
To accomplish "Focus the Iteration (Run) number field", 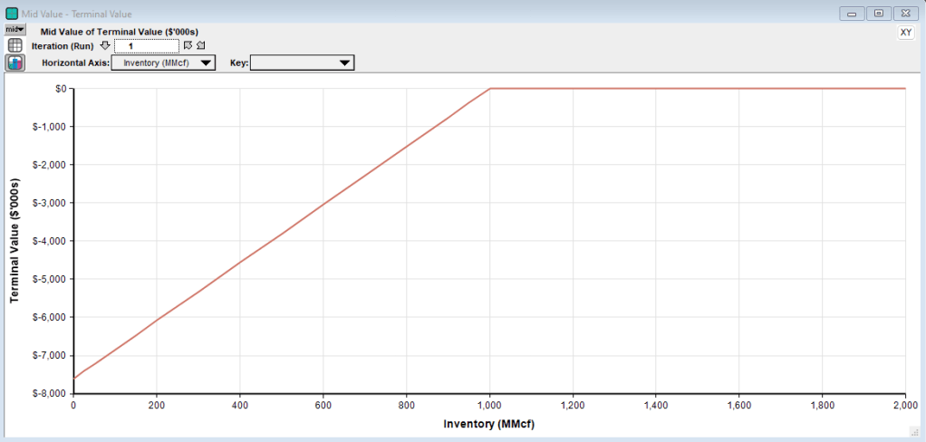I will (145, 45).
